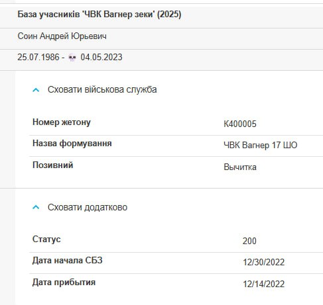This screenshot has width=323, height=305.
Task: Select the Дата начала СБЗ label
Action: (68, 261)
